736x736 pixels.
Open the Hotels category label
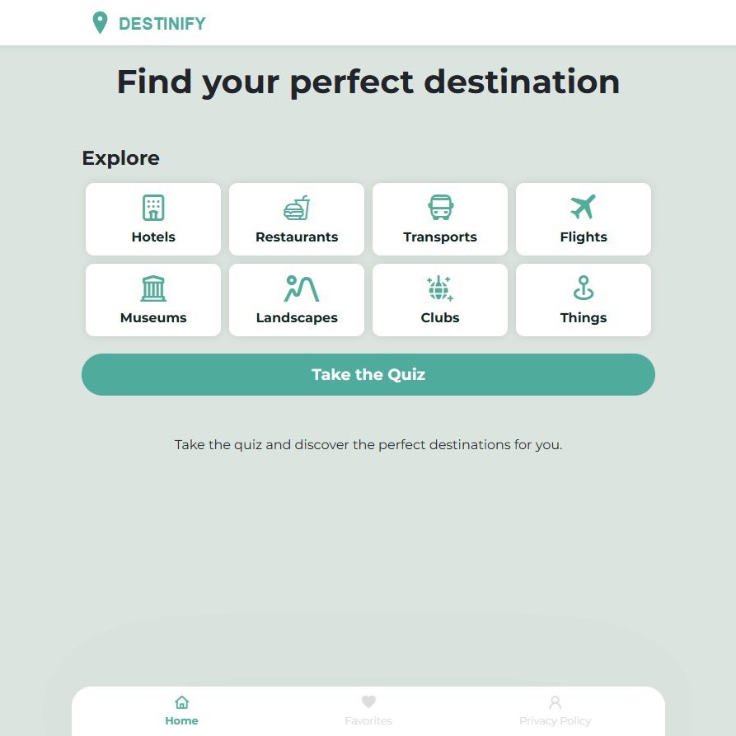pos(153,237)
